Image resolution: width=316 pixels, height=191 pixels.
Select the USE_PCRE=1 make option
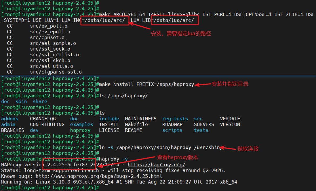tap(217, 14)
